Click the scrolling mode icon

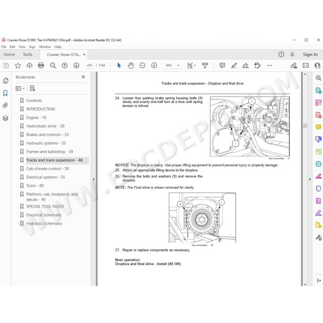point(205,66)
